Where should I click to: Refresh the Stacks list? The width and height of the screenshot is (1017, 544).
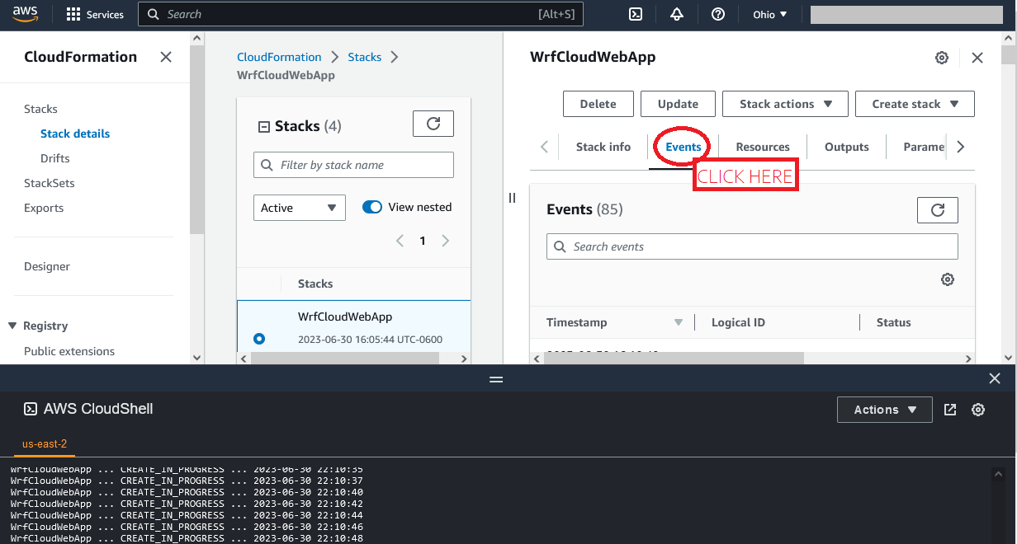coord(433,124)
